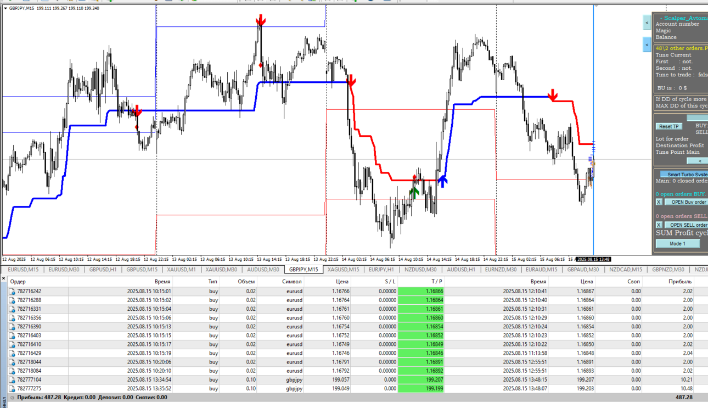Click the X beside OPEN Buy order

pos(659,202)
